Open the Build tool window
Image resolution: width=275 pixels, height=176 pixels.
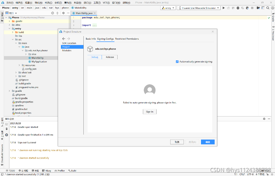pos(72,171)
